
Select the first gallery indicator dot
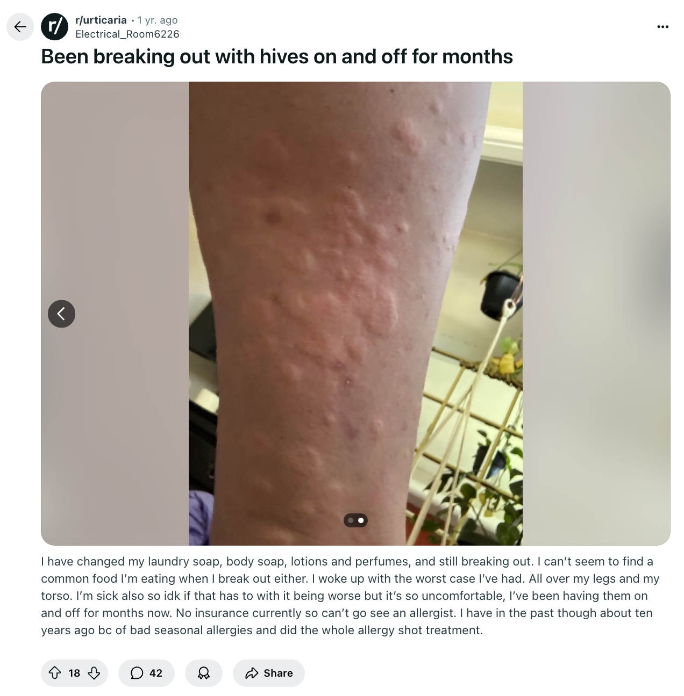coord(351,520)
